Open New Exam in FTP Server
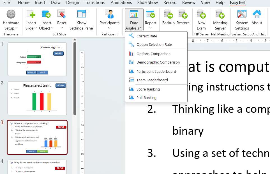The width and height of the screenshot is (270, 174). (x=201, y=15)
